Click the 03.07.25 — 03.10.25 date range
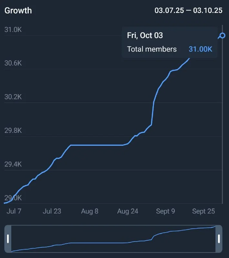 [x=188, y=10]
